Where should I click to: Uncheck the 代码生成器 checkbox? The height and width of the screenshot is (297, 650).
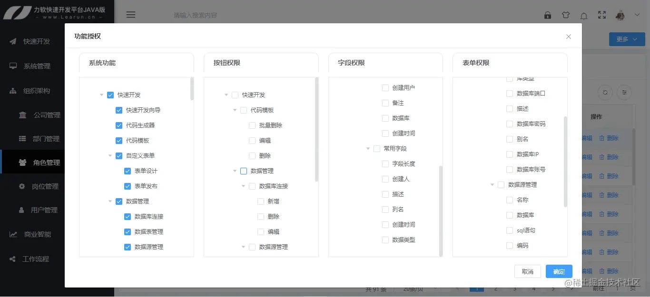point(118,125)
